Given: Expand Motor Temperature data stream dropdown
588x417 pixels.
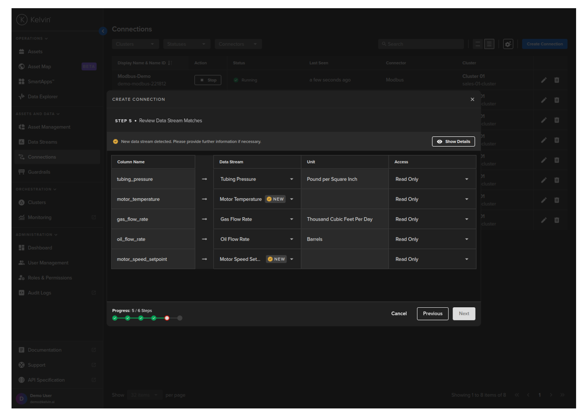Looking at the screenshot, I should [291, 199].
